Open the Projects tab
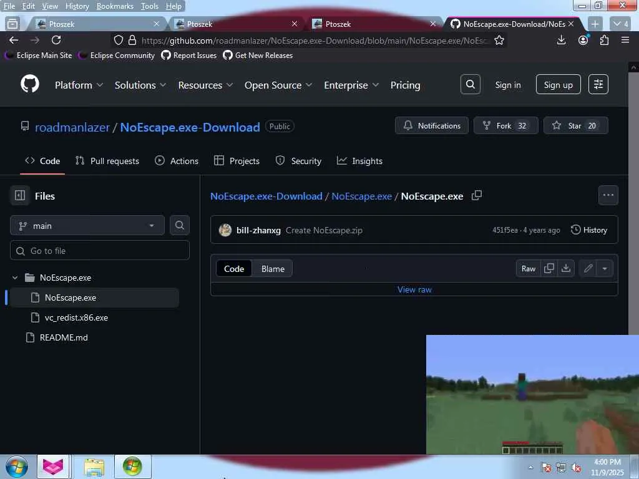The width and height of the screenshot is (639, 479). pyautogui.click(x=237, y=161)
